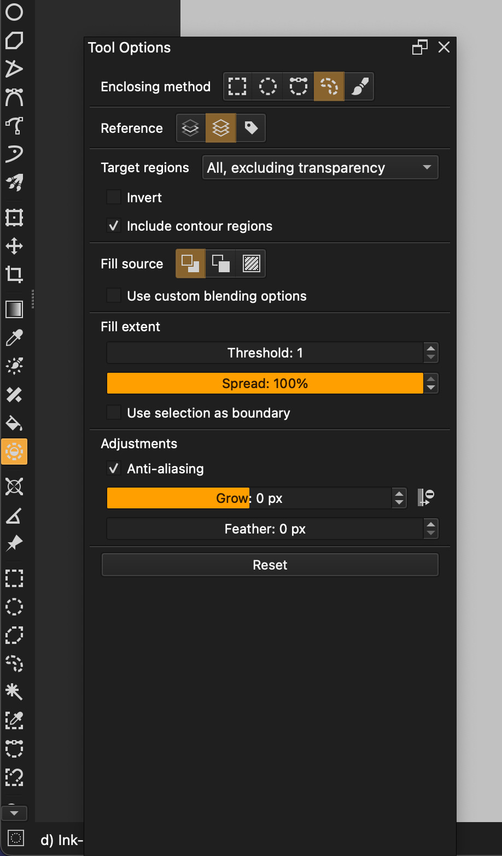This screenshot has height=856, width=502.
Task: Select ellipse enclosing method
Action: click(268, 86)
